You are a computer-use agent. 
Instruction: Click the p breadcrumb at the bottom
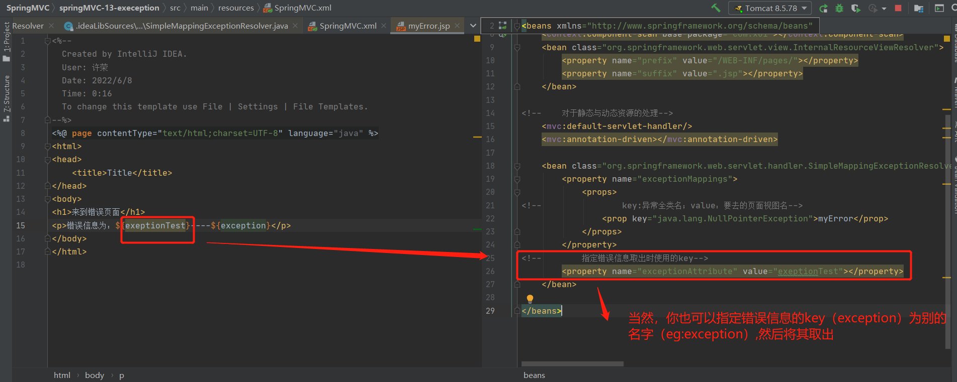(x=121, y=375)
